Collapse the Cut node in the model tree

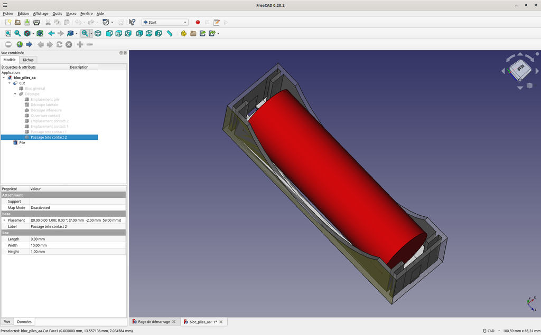9,83
